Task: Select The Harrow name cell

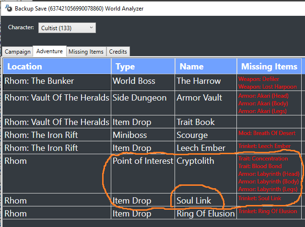Action: pyautogui.click(x=206, y=82)
